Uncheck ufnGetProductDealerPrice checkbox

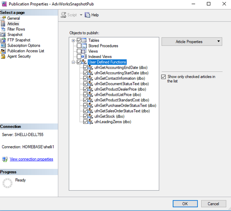click(x=85, y=89)
